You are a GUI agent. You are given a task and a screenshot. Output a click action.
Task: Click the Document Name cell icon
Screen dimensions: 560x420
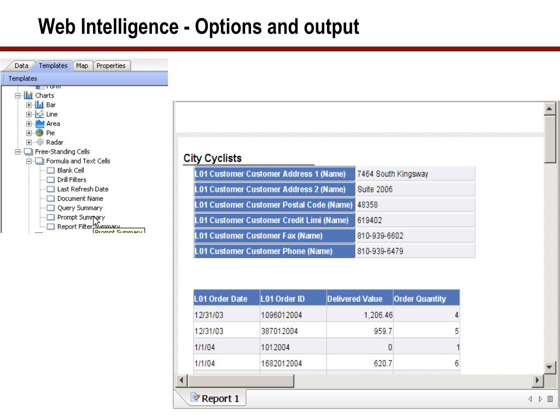coord(51,199)
